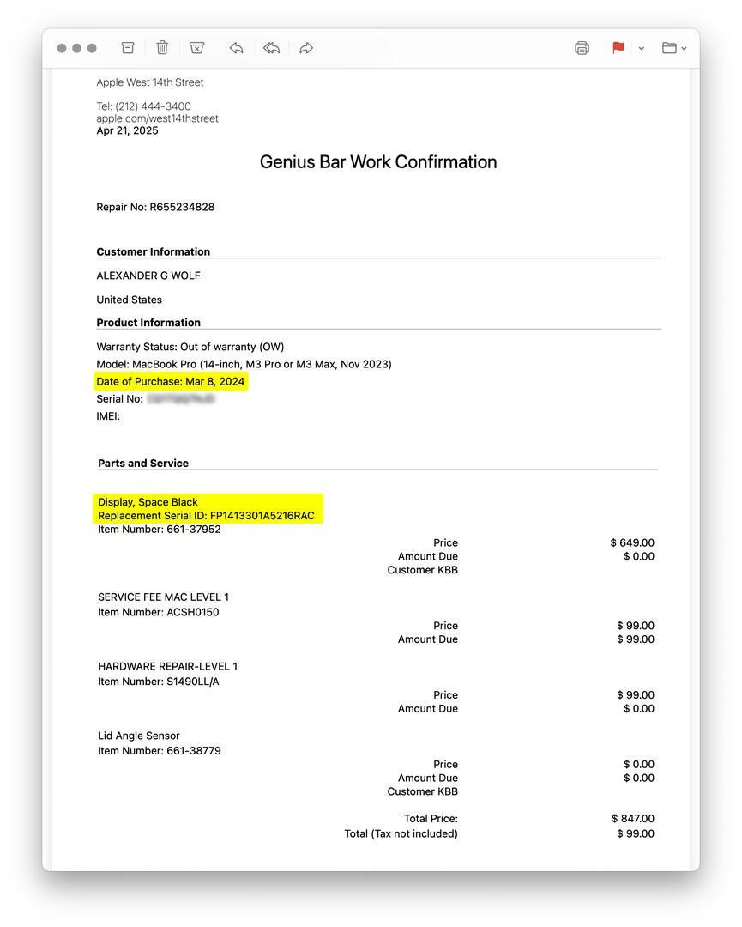Click the move-to-mailbox folder icon
The image size is (742, 927).
669,48
